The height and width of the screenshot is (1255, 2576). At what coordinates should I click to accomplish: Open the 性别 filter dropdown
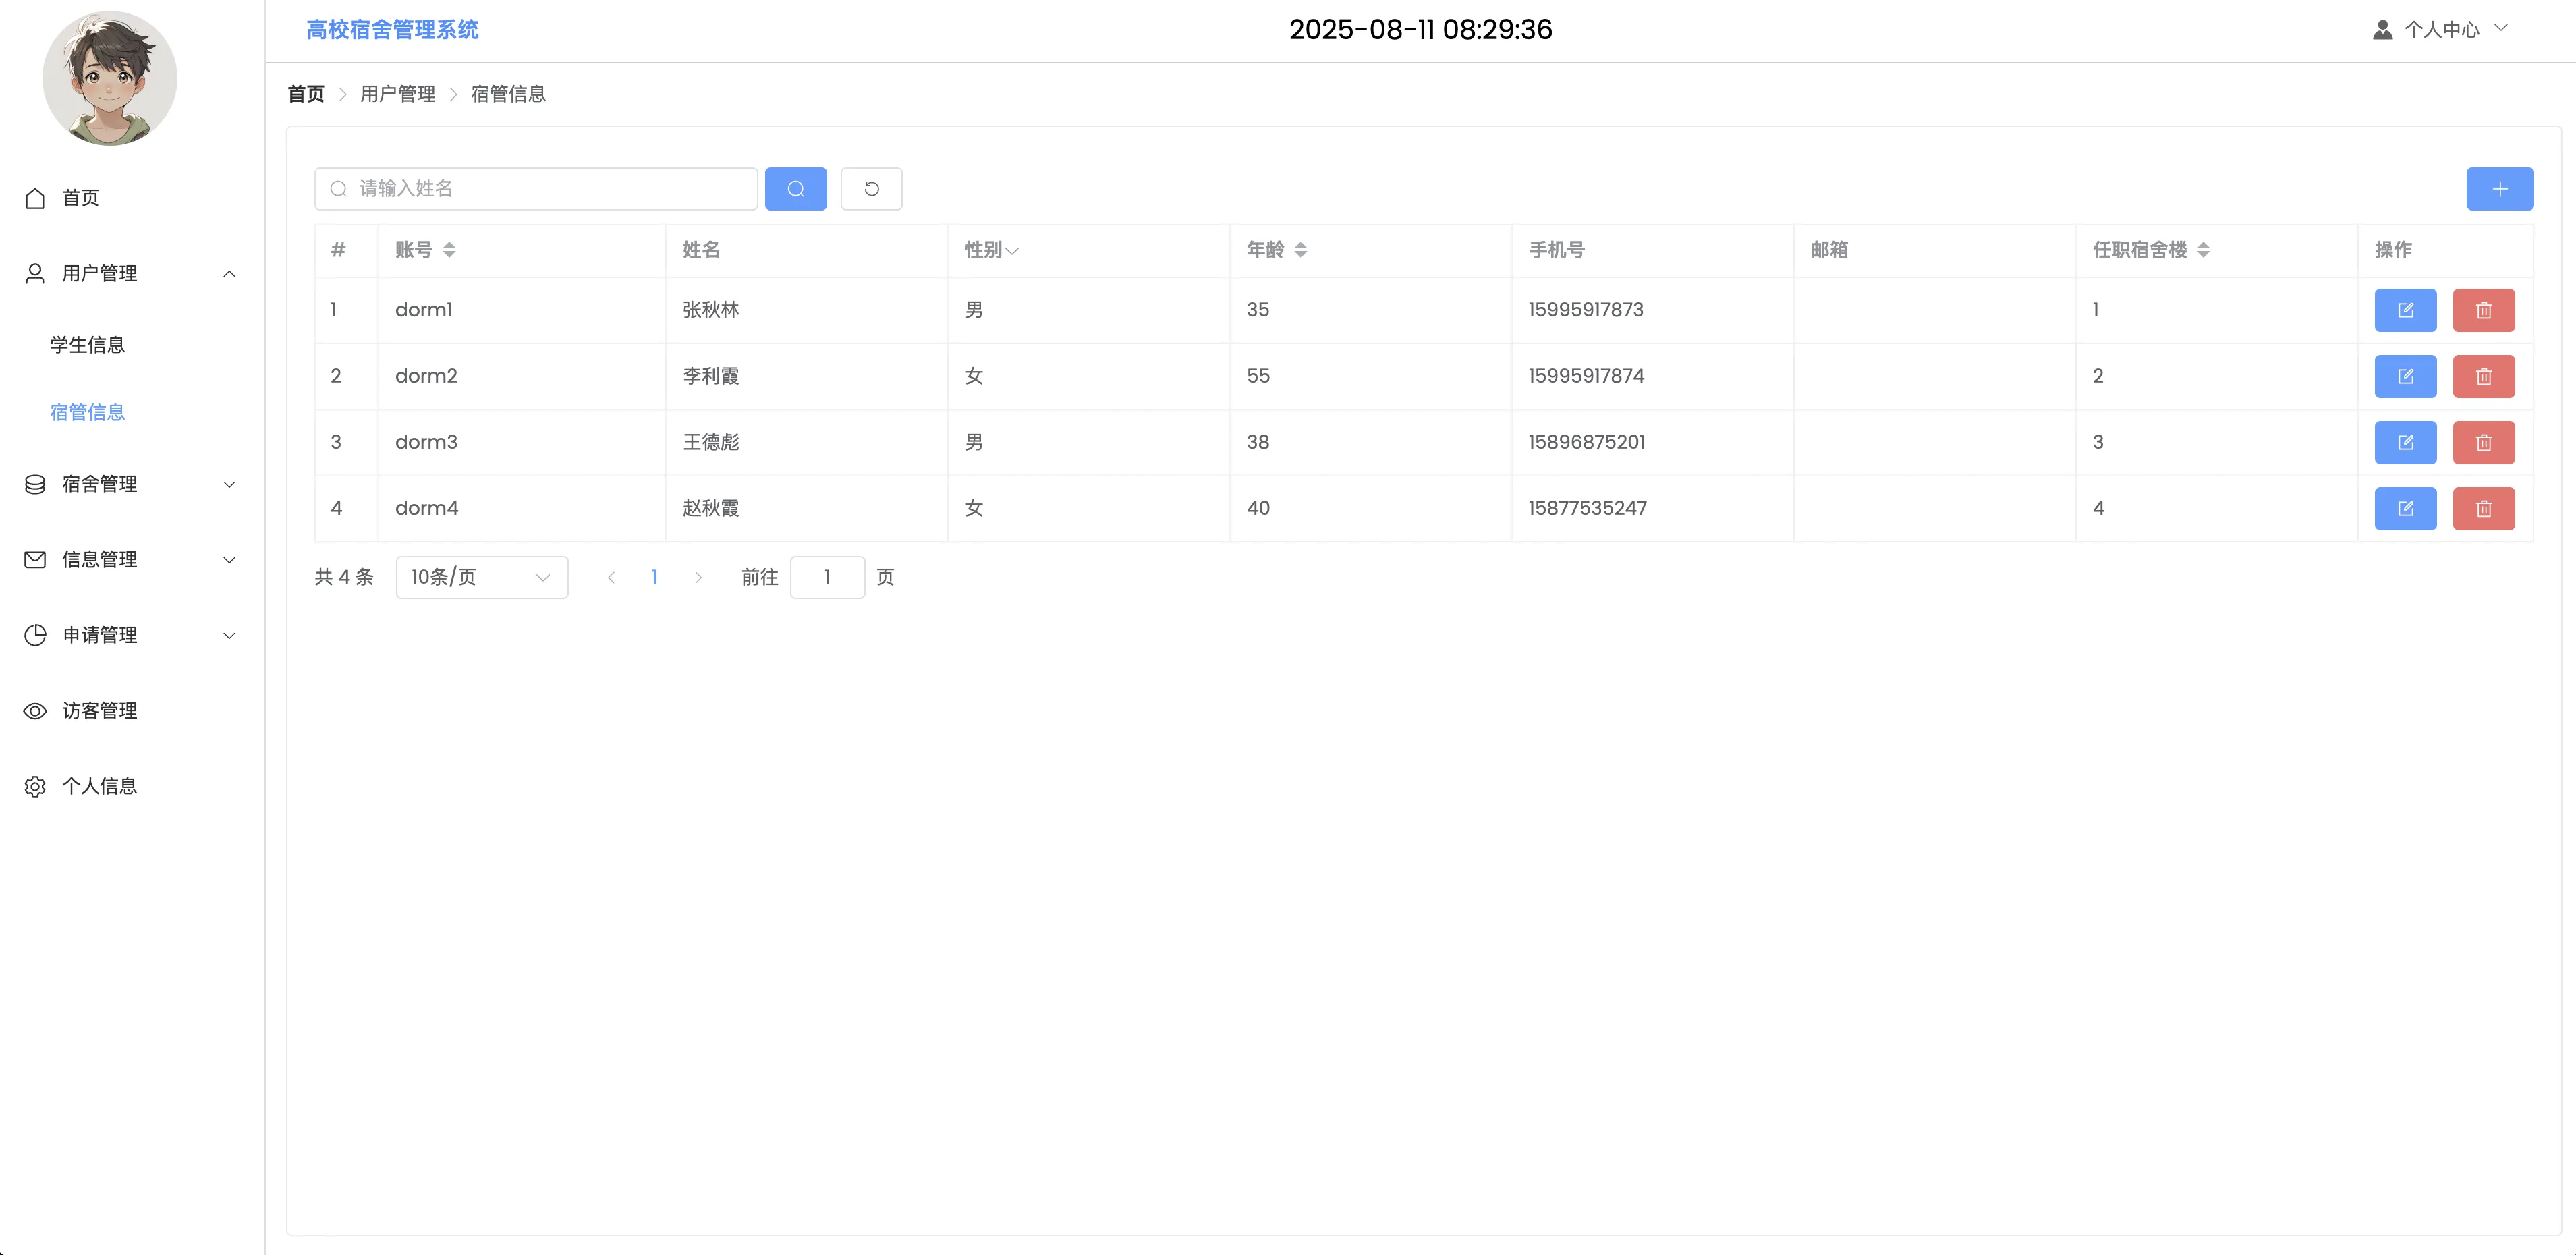click(x=1011, y=251)
